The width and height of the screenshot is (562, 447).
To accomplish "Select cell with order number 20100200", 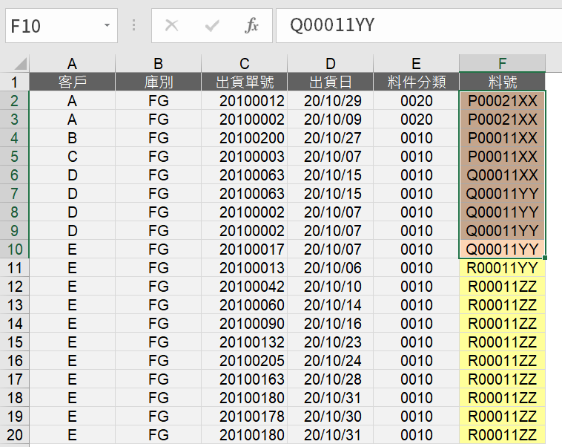I will pyautogui.click(x=244, y=138).
